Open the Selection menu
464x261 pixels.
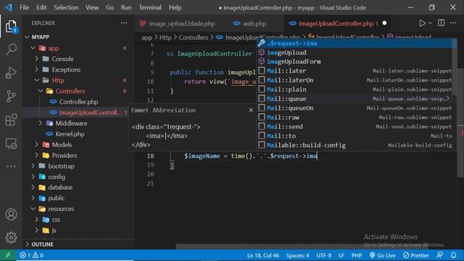click(66, 7)
